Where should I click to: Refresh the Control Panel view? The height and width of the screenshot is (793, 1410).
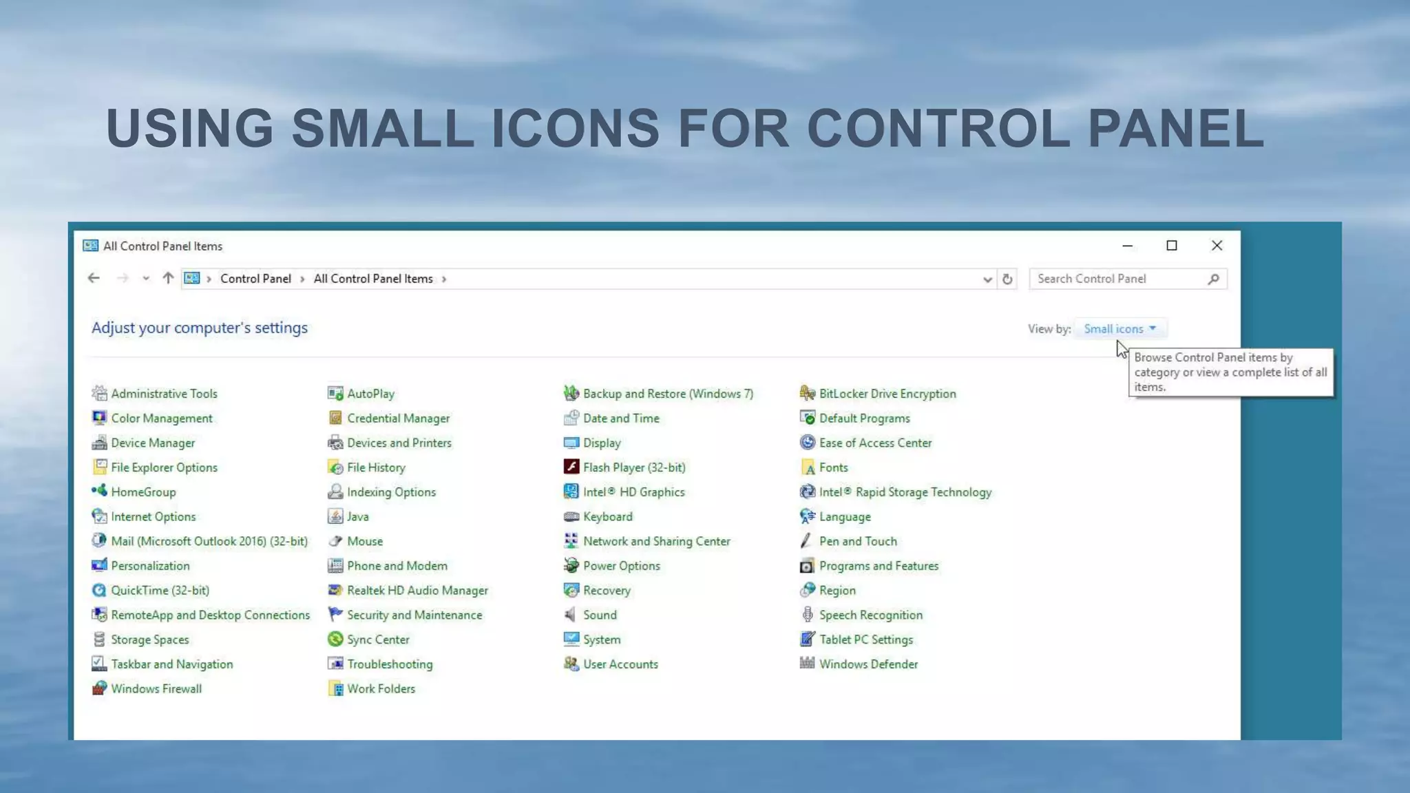pos(1007,279)
